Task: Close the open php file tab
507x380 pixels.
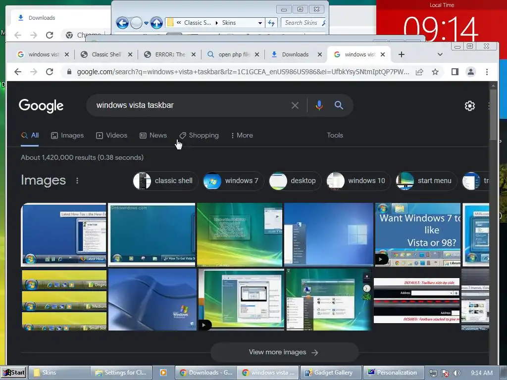Action: tap(257, 54)
